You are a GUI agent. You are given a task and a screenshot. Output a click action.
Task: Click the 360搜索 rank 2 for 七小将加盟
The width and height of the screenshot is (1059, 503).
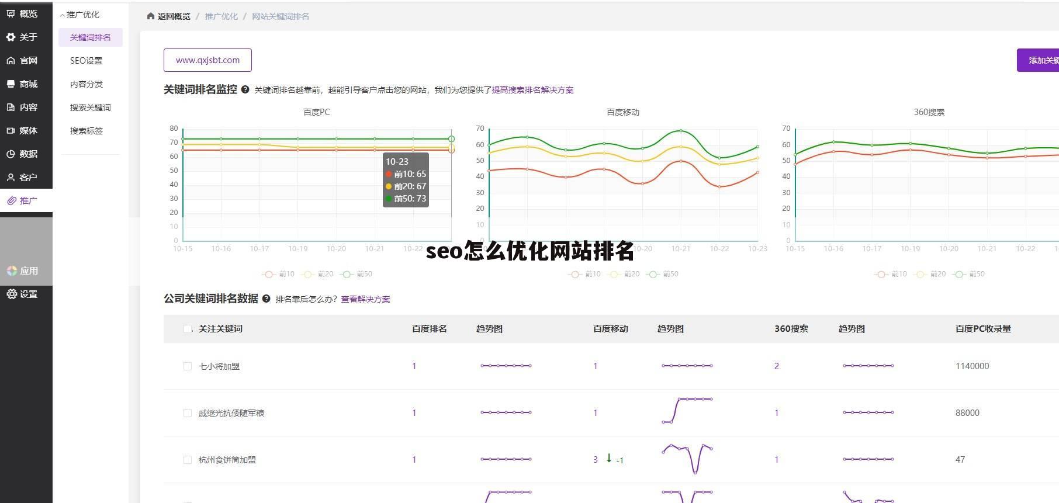coord(777,366)
